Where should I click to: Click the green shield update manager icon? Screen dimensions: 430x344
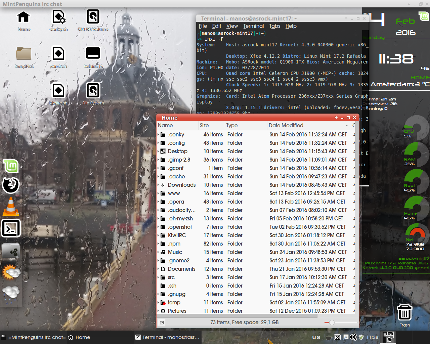[x=361, y=337]
